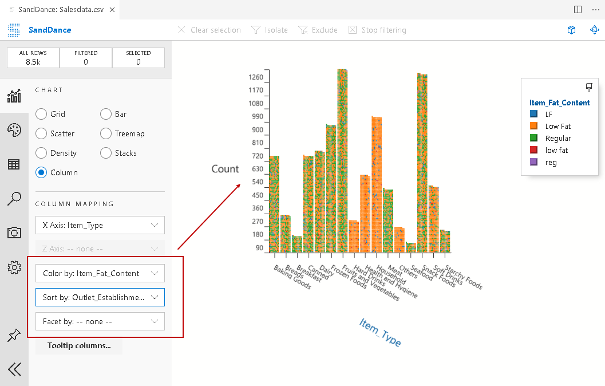Select the Filtered 0 tab
Viewport: 605px width, 386px height.
point(86,57)
